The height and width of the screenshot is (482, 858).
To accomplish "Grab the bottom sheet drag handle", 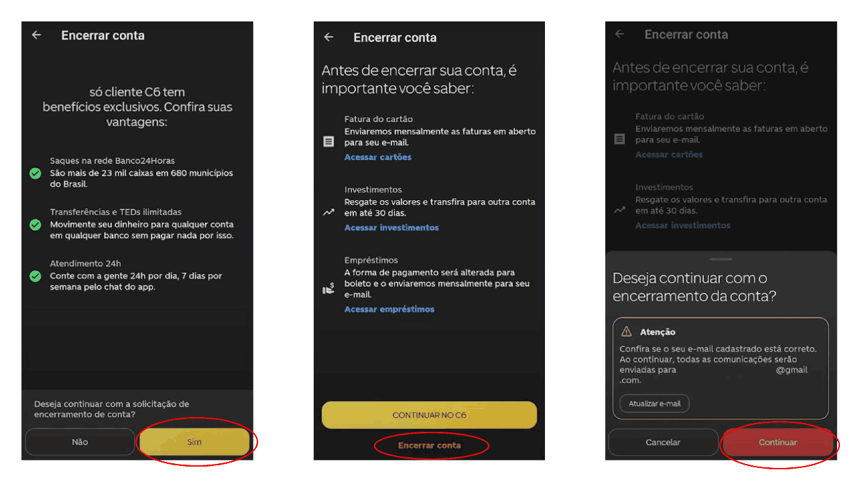I will (721, 258).
